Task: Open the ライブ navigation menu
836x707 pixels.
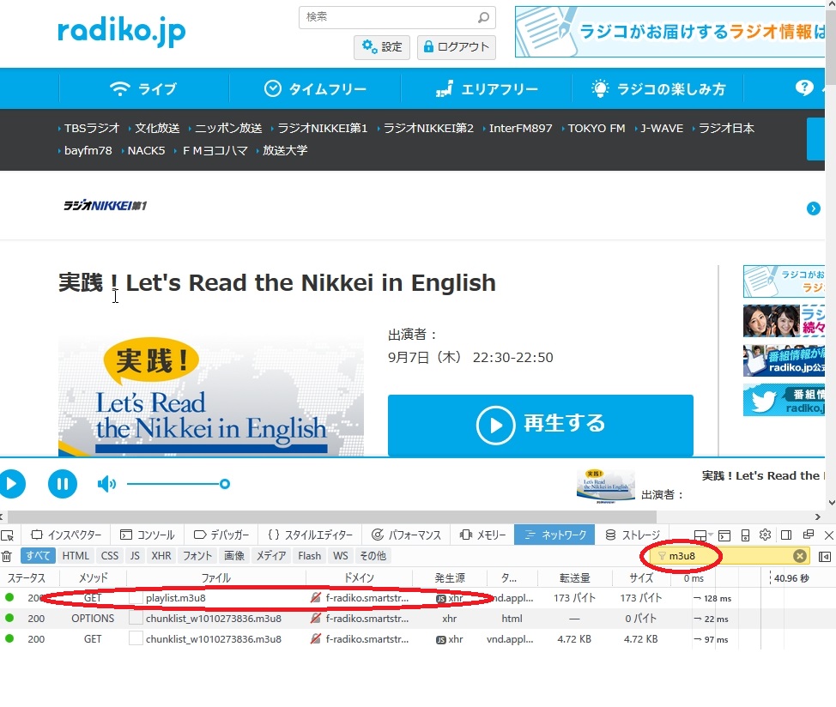Action: pyautogui.click(x=143, y=88)
